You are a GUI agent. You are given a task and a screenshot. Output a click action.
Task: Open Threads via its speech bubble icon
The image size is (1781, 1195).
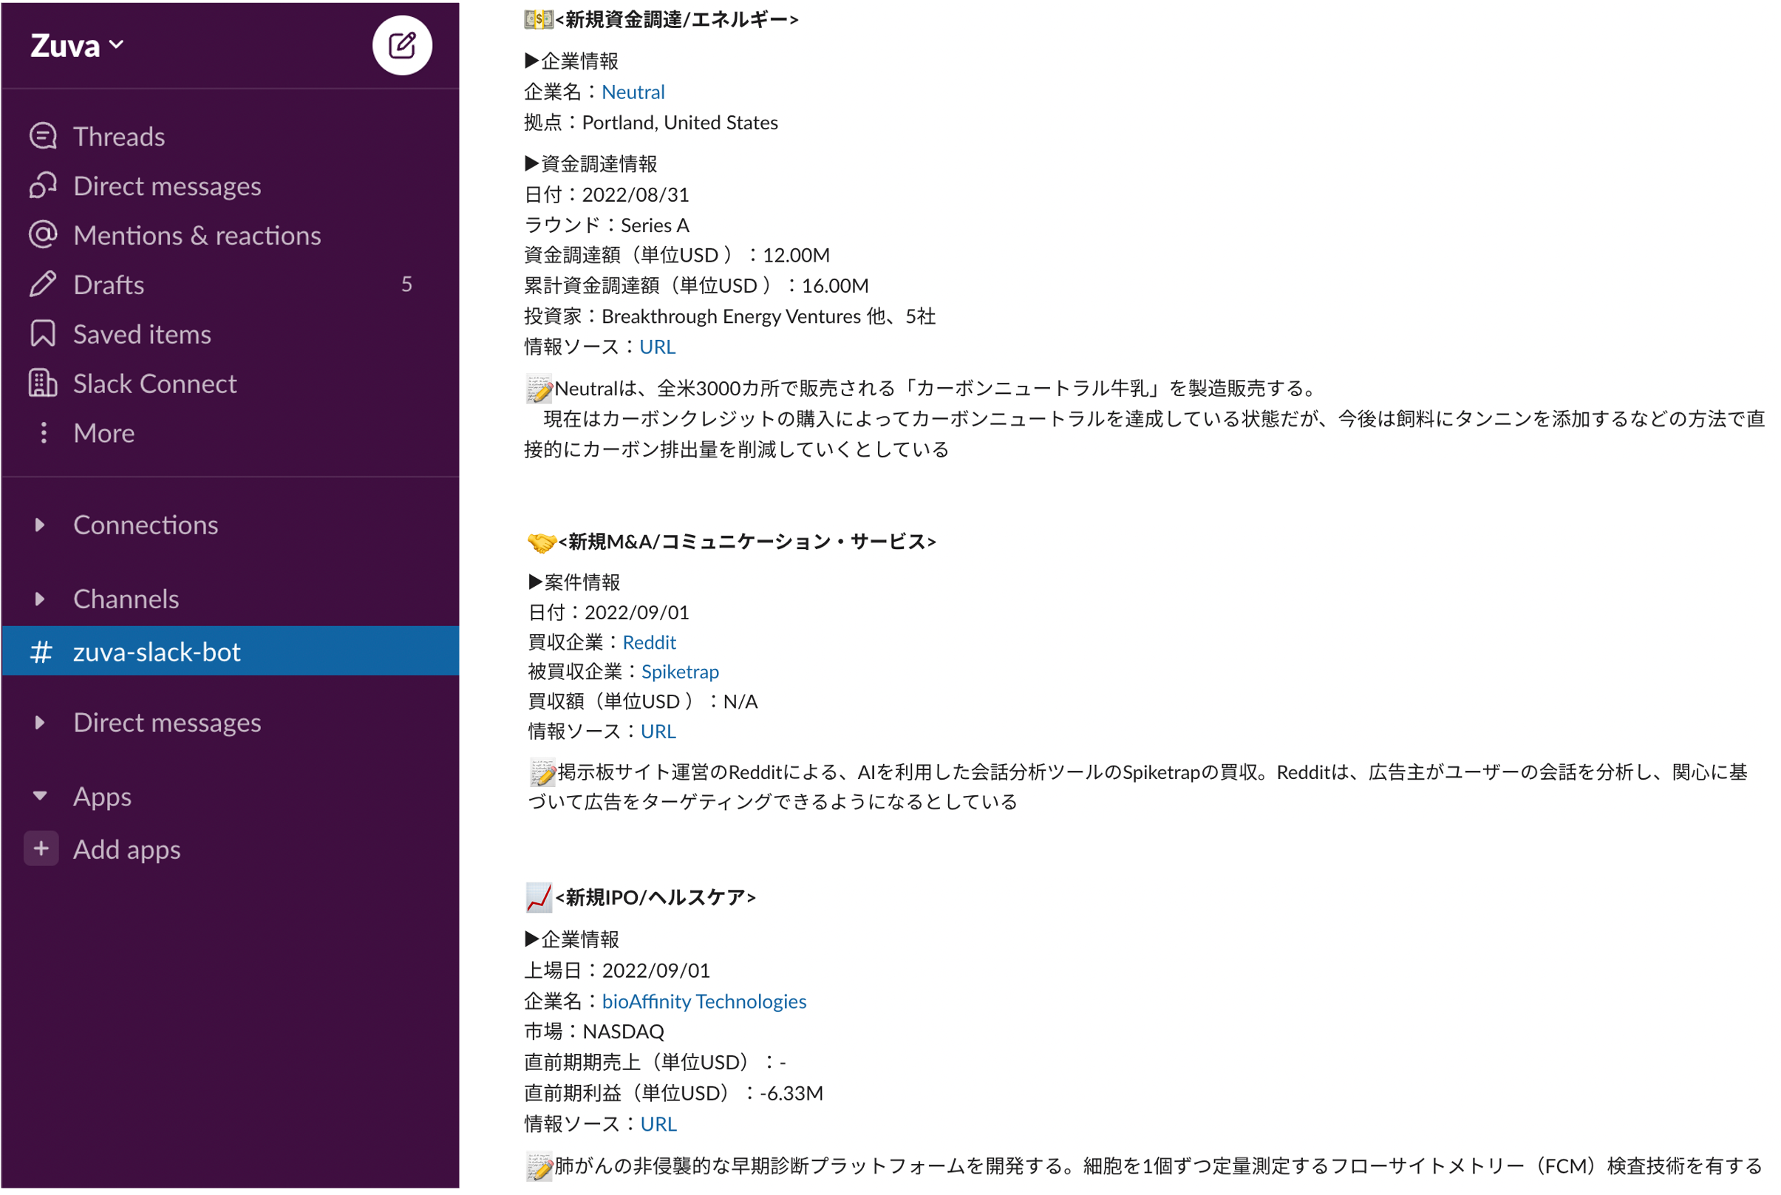click(43, 137)
